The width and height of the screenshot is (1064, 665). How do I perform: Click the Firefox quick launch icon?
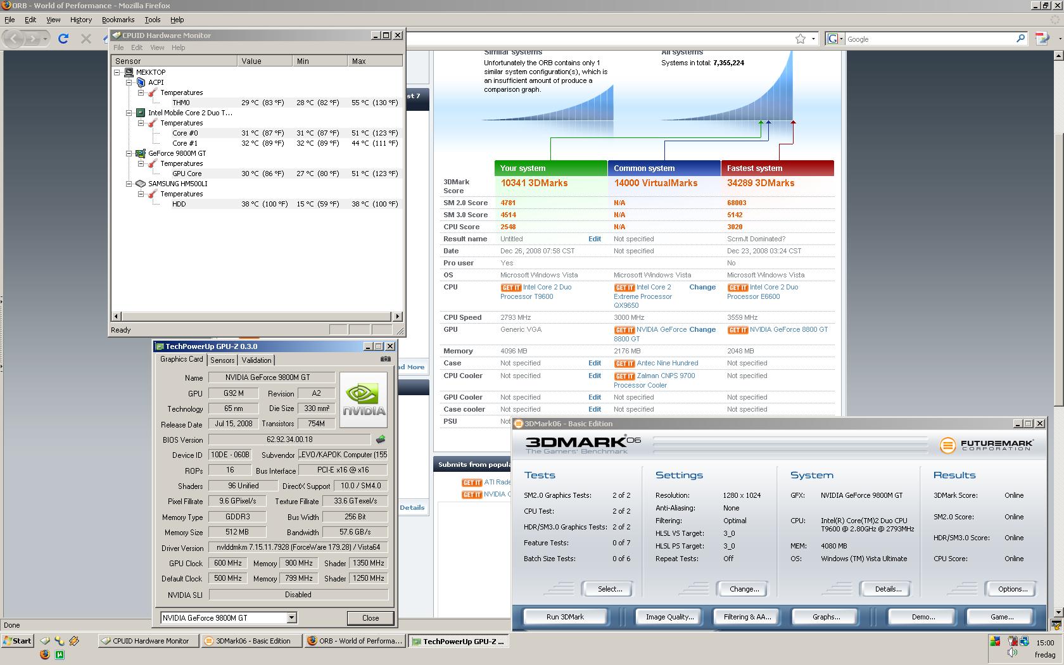45,654
